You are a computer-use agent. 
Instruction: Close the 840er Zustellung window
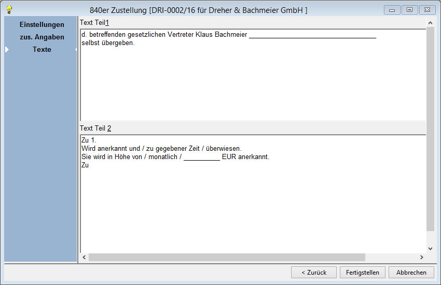point(427,10)
